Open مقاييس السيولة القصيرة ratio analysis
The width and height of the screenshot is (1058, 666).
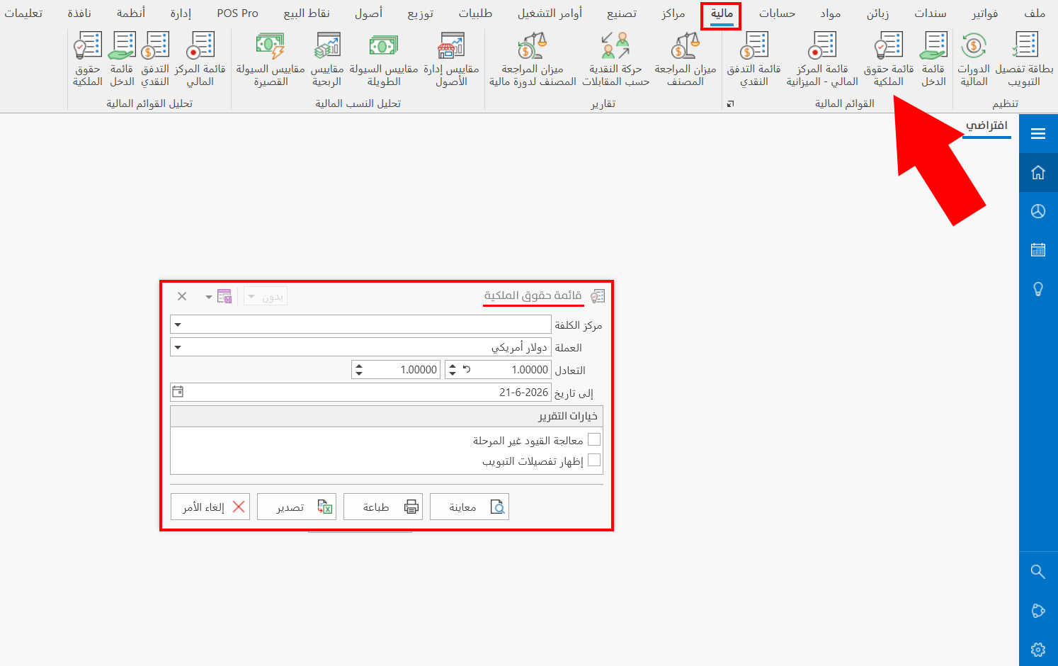click(271, 60)
